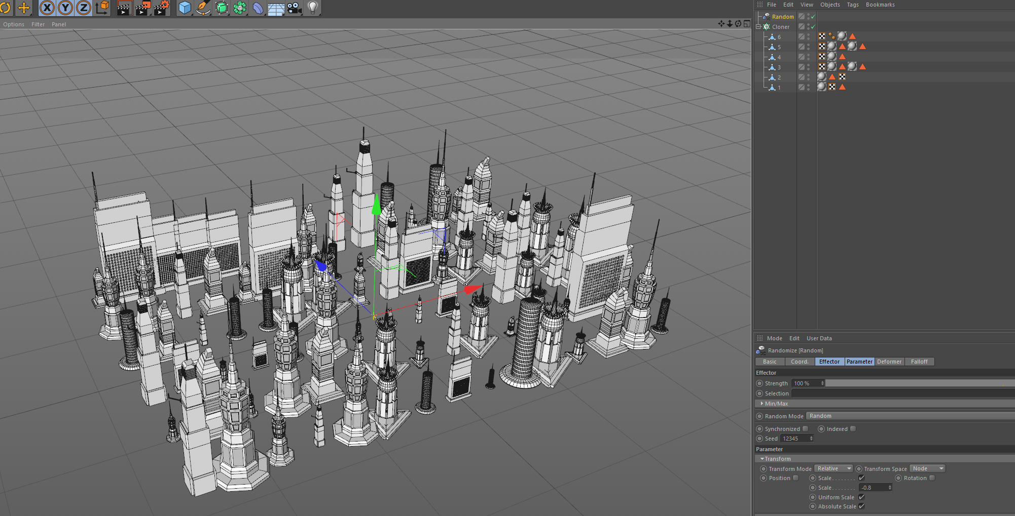Screen dimensions: 1015x516
Task: Click Seed value stepper arrows
Action: (811, 439)
